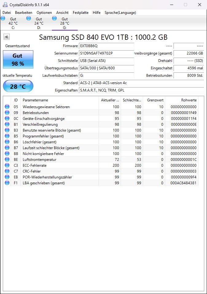
Task: Click the Standard field ACS-2
Action: (141, 83)
